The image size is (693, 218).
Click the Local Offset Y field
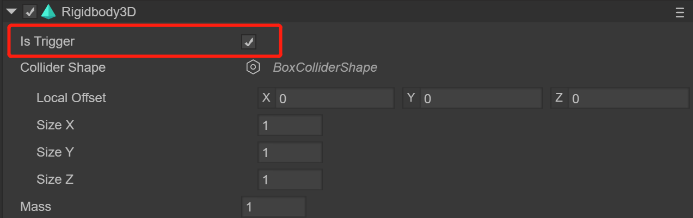481,98
